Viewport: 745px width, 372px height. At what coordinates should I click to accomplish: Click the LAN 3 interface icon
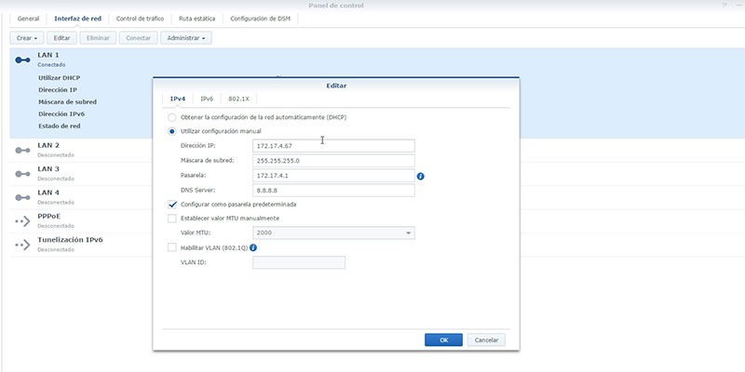click(22, 174)
